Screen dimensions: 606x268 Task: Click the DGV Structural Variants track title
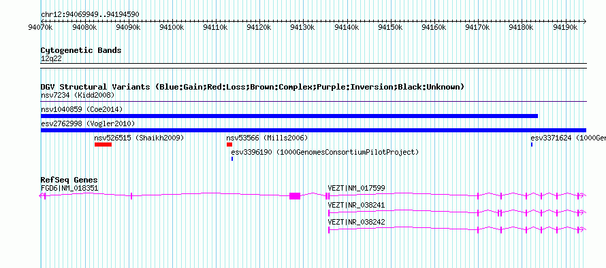(x=253, y=87)
